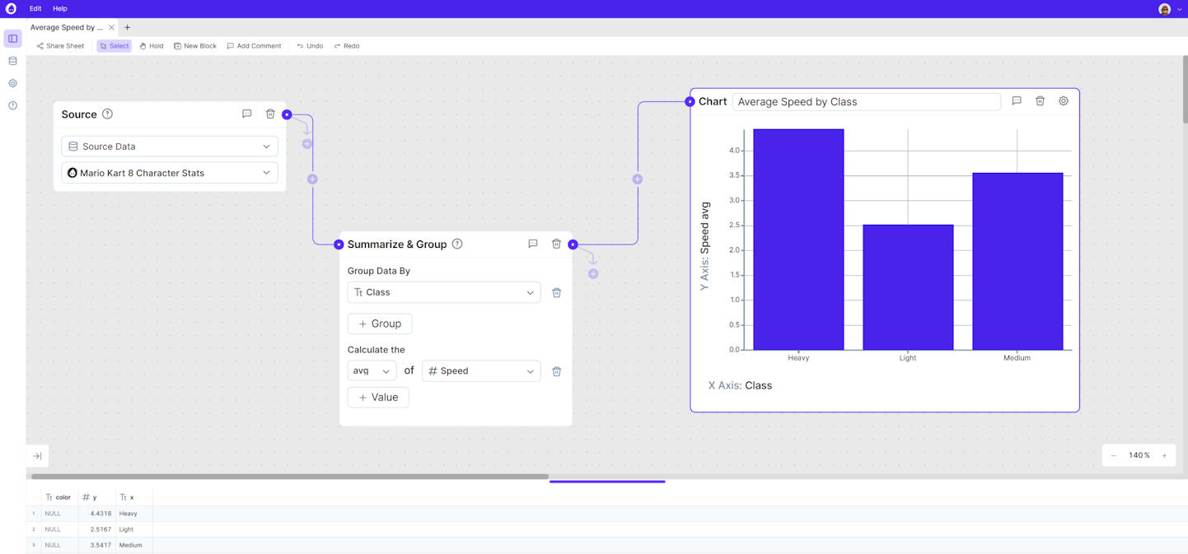
Task: Select the Hold tool in the toolbar
Action: (x=151, y=45)
